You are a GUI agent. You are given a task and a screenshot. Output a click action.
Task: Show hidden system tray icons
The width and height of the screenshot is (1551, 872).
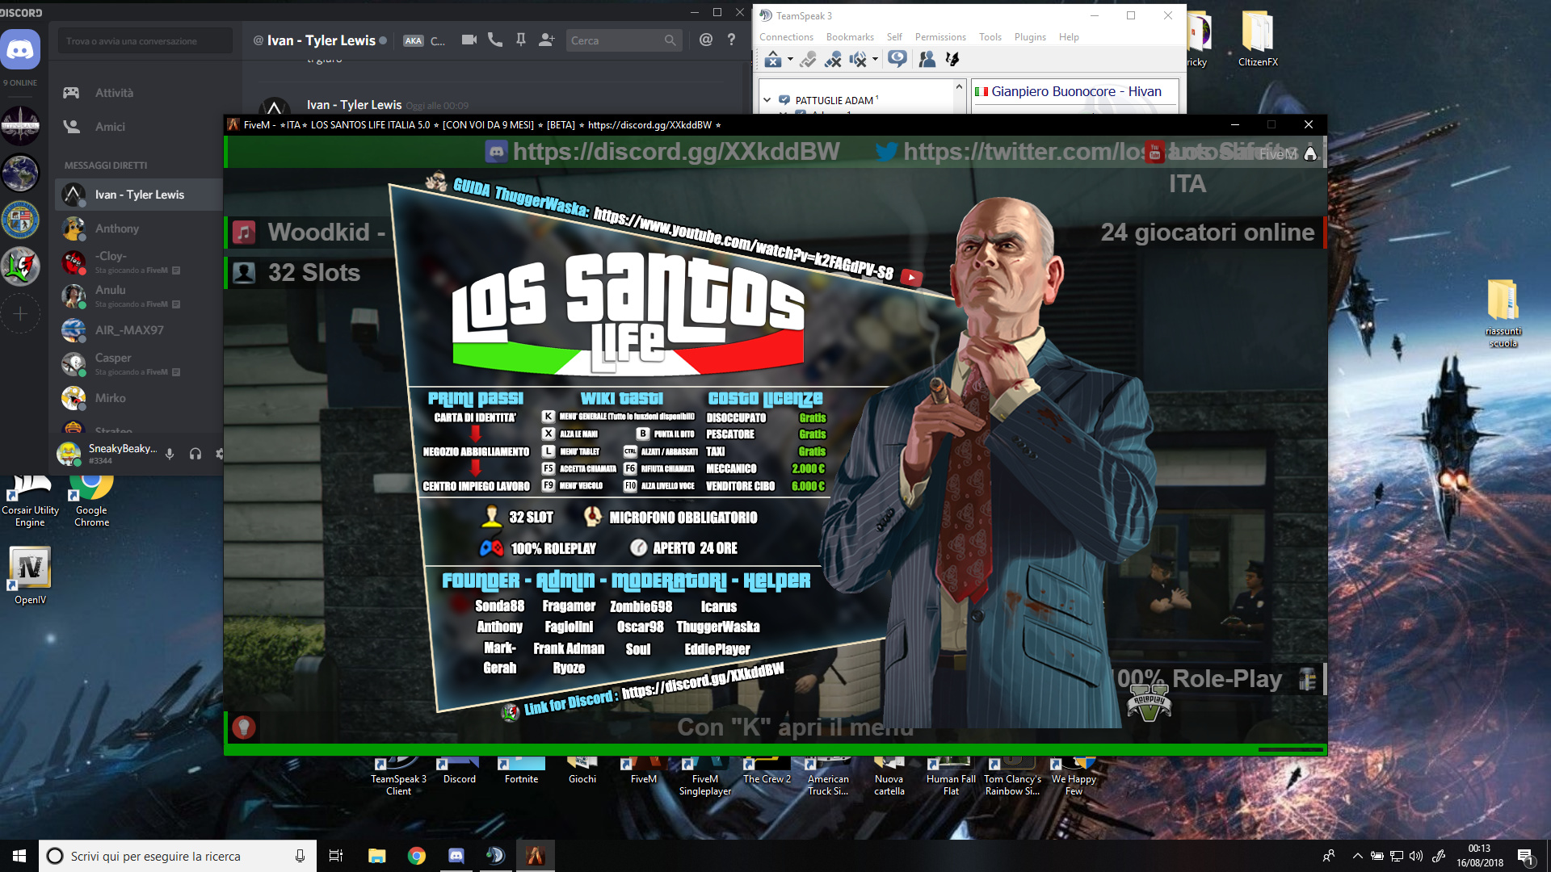pyautogui.click(x=1358, y=856)
